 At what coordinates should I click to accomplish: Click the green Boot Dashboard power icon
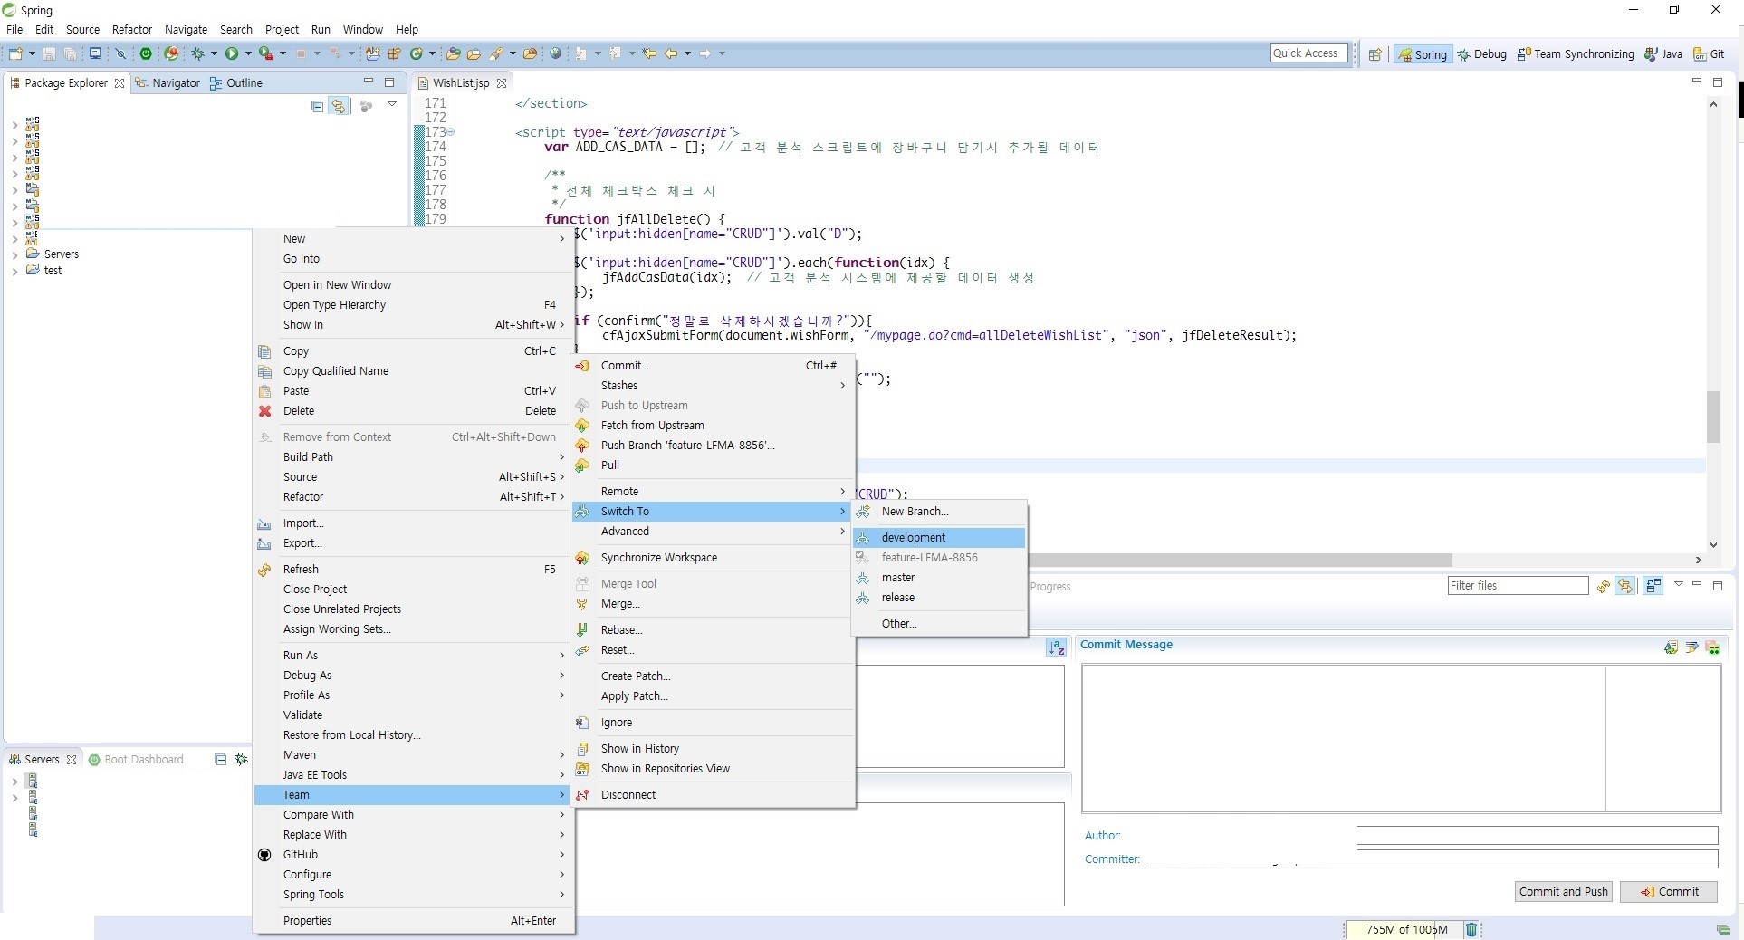pyautogui.click(x=145, y=53)
